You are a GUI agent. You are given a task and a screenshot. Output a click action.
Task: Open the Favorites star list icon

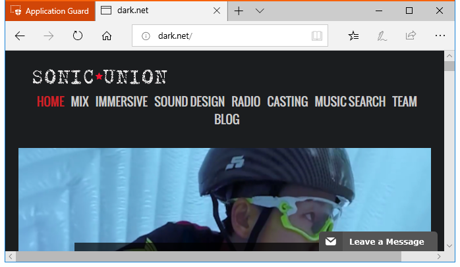354,36
